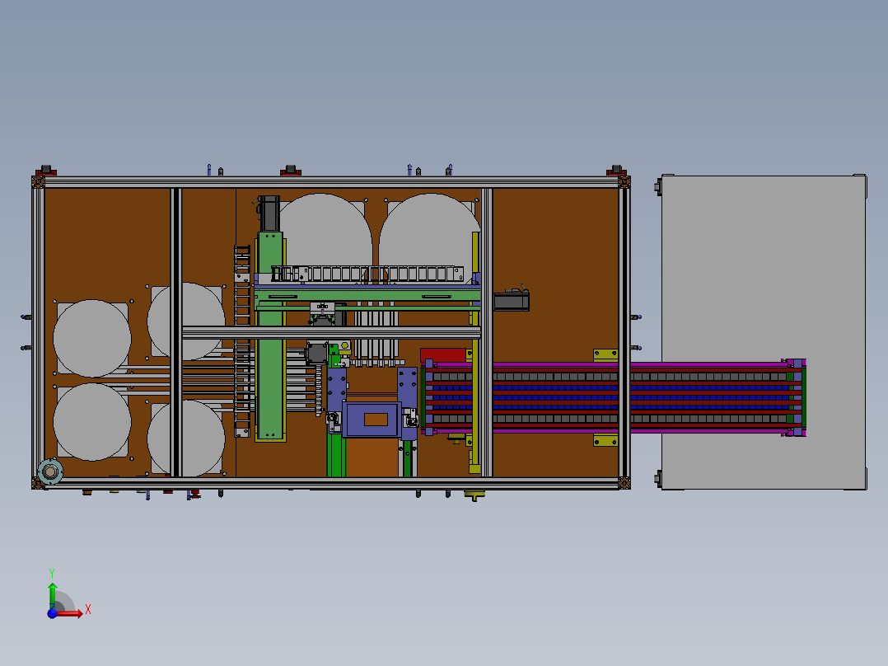Select the purple plate with orange rectangular window

tap(372, 420)
